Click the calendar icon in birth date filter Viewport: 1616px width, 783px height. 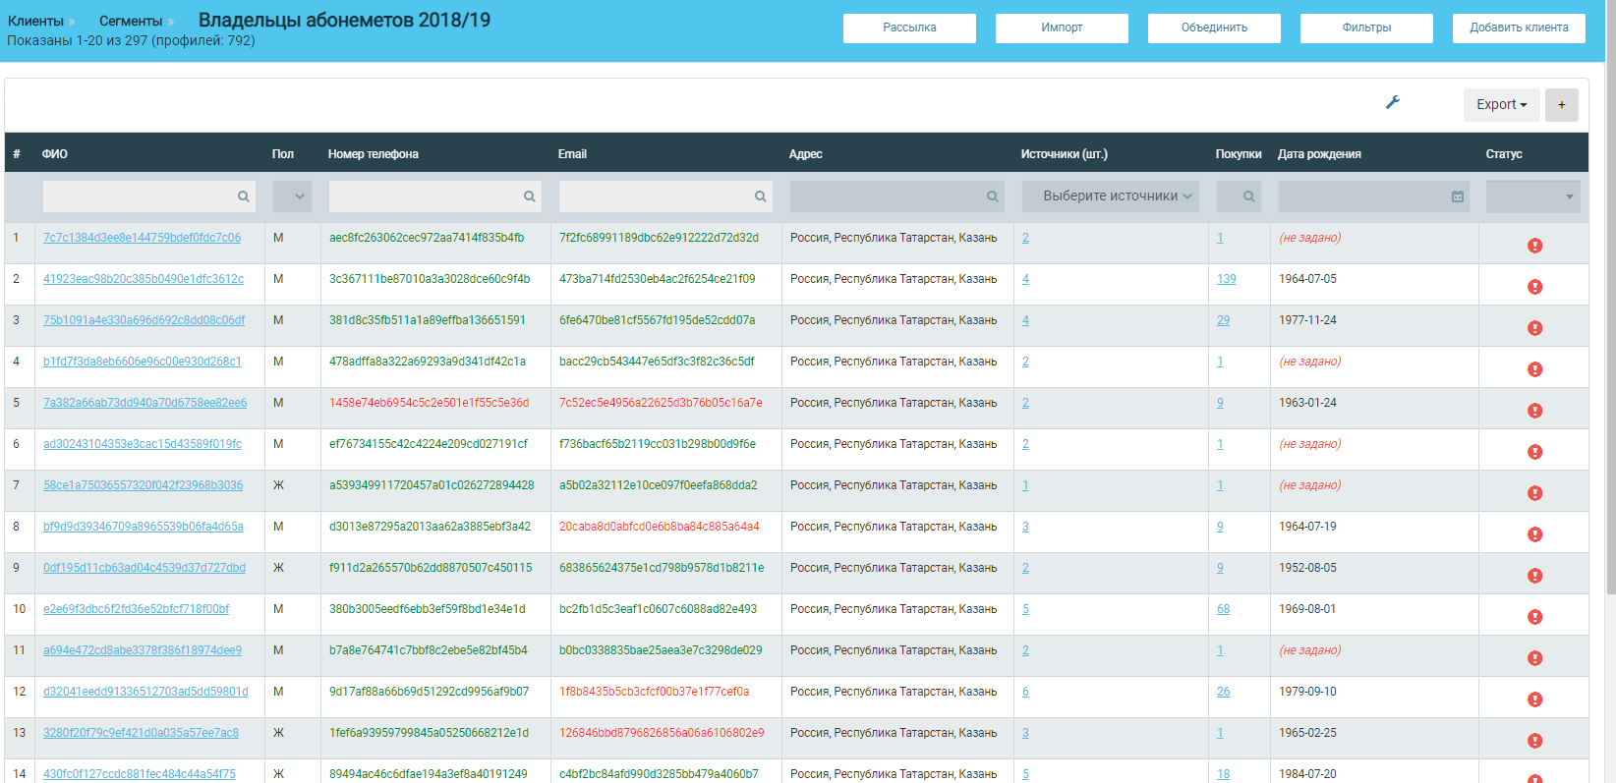pyautogui.click(x=1457, y=196)
